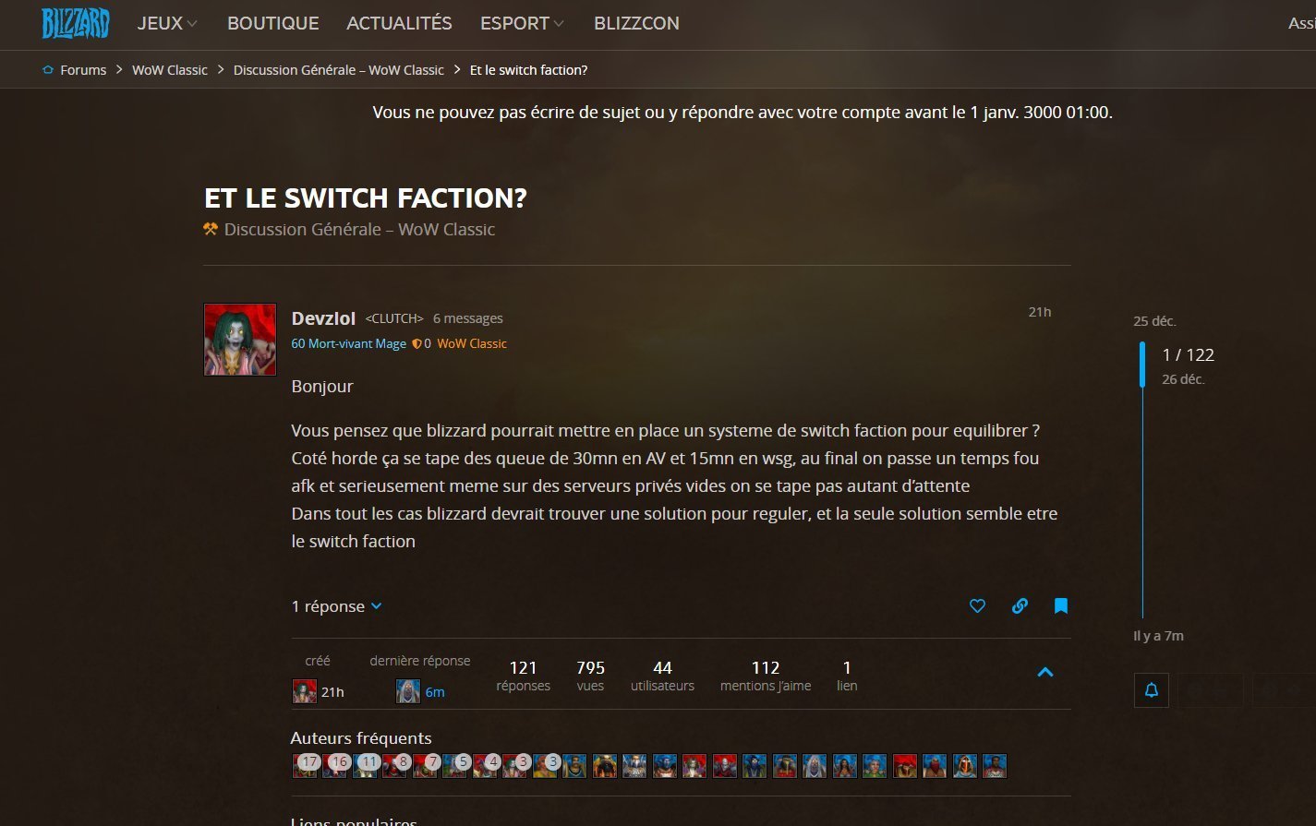
Task: Expand the 1 réponse replies list
Action: point(336,606)
